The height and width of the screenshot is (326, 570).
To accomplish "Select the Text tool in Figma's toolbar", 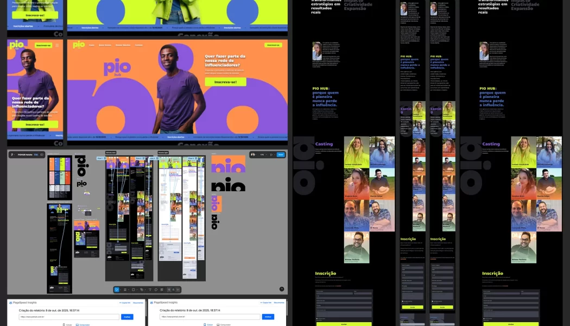I will (x=150, y=290).
